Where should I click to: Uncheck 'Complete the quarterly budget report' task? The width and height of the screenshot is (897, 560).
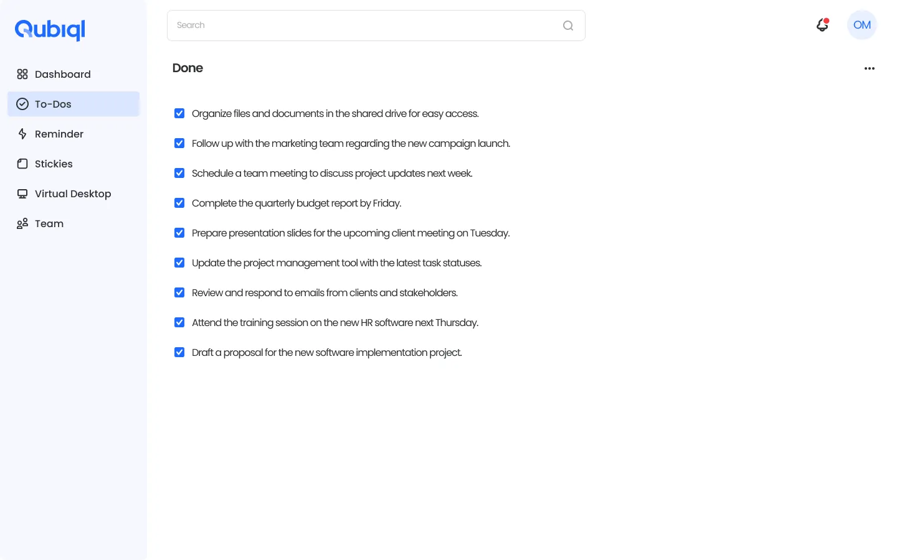179,203
